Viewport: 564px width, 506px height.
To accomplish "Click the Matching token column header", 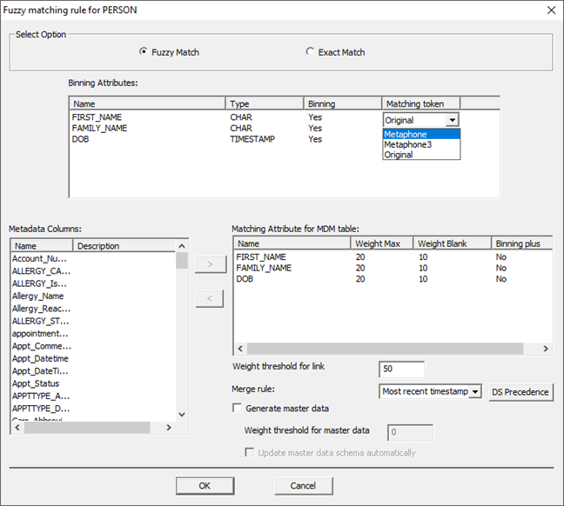I will coord(421,103).
